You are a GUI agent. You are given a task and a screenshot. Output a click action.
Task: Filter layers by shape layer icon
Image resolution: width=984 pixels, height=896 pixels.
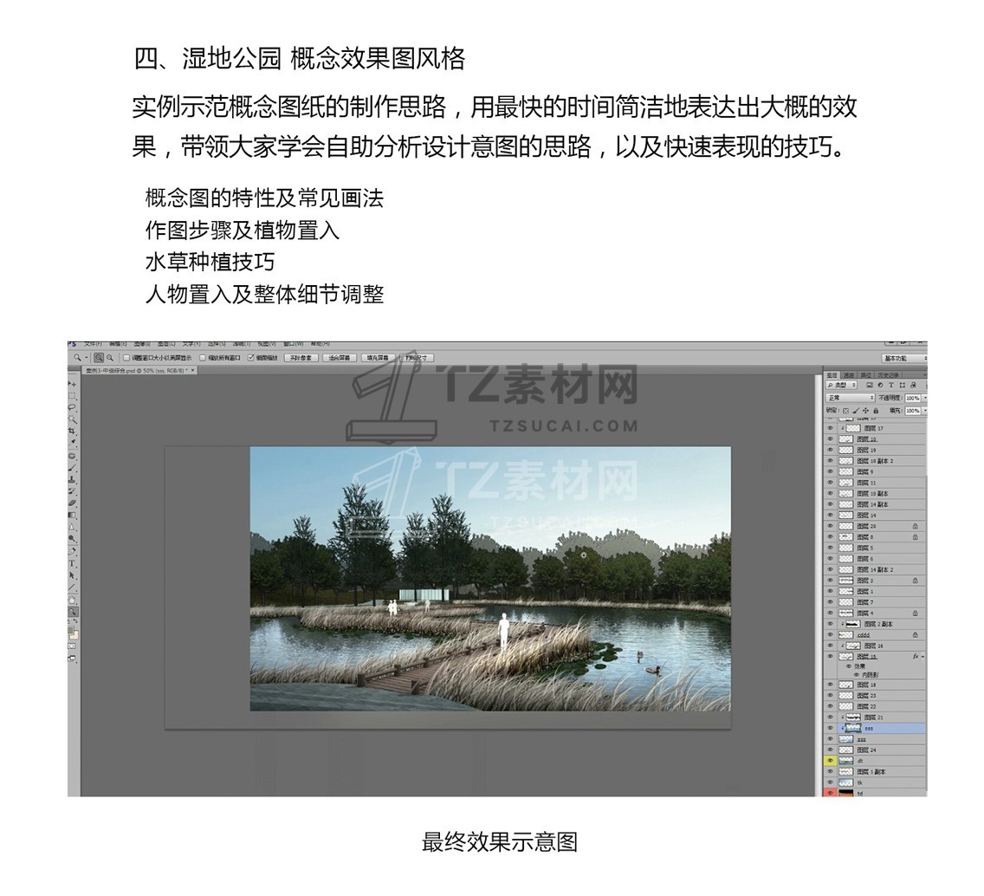point(903,385)
